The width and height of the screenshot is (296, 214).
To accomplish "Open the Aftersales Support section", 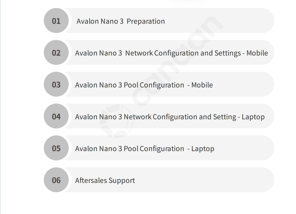I will pos(105,180).
